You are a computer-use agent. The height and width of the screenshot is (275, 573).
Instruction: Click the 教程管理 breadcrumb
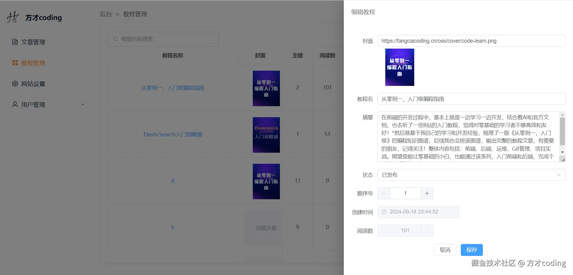[x=135, y=14]
